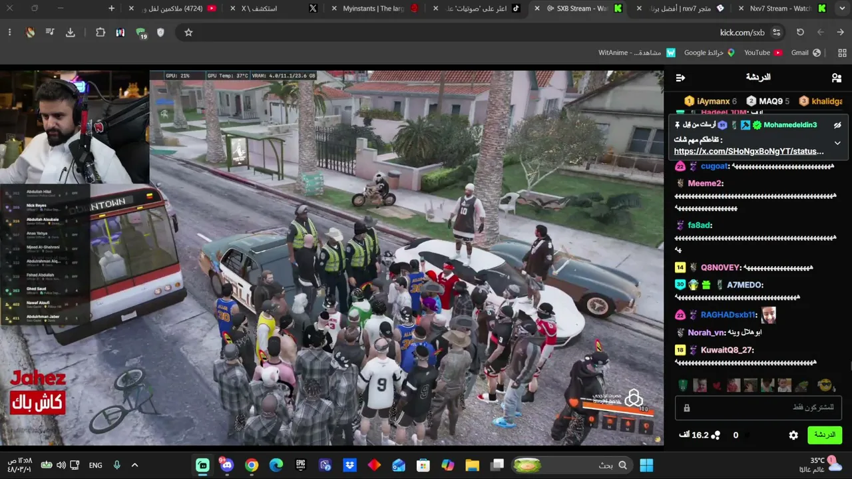The width and height of the screenshot is (852, 479).
Task: Click username Meeme2 in chat
Action: click(x=705, y=184)
